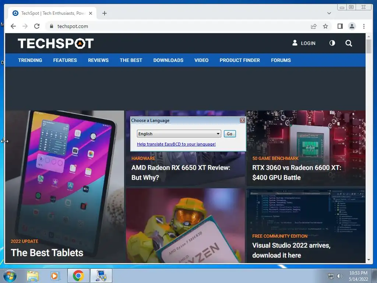Click the 50 GAME BENCHMARK label
Image resolution: width=377 pixels, height=283 pixels.
coord(275,158)
